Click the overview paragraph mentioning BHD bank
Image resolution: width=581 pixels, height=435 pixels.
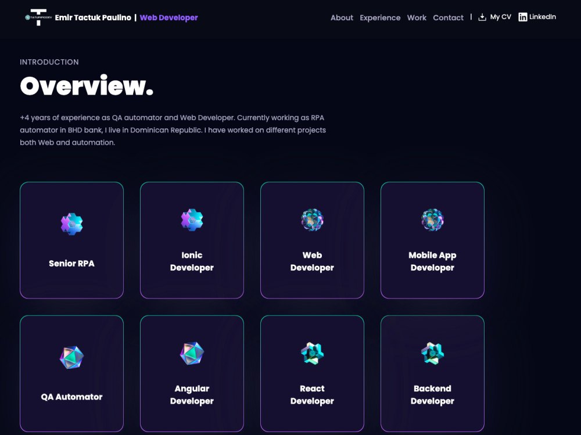click(173, 130)
